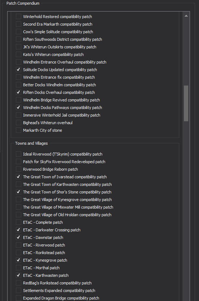This screenshot has height=301, width=199.
Task: Toggle ETaC - Karthwasten patch off
Action: coord(18,275)
